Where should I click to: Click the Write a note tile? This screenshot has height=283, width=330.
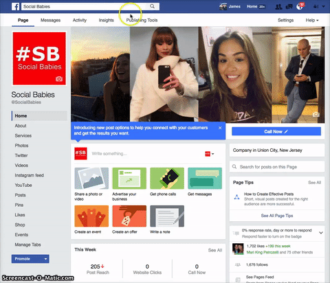(x=167, y=216)
